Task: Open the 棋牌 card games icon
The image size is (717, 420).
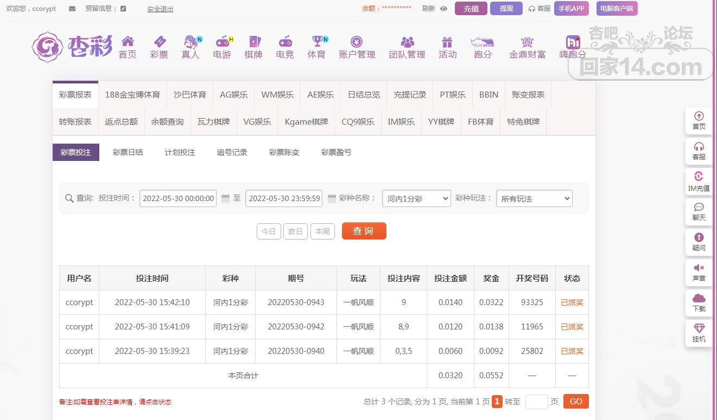Action: [253, 42]
